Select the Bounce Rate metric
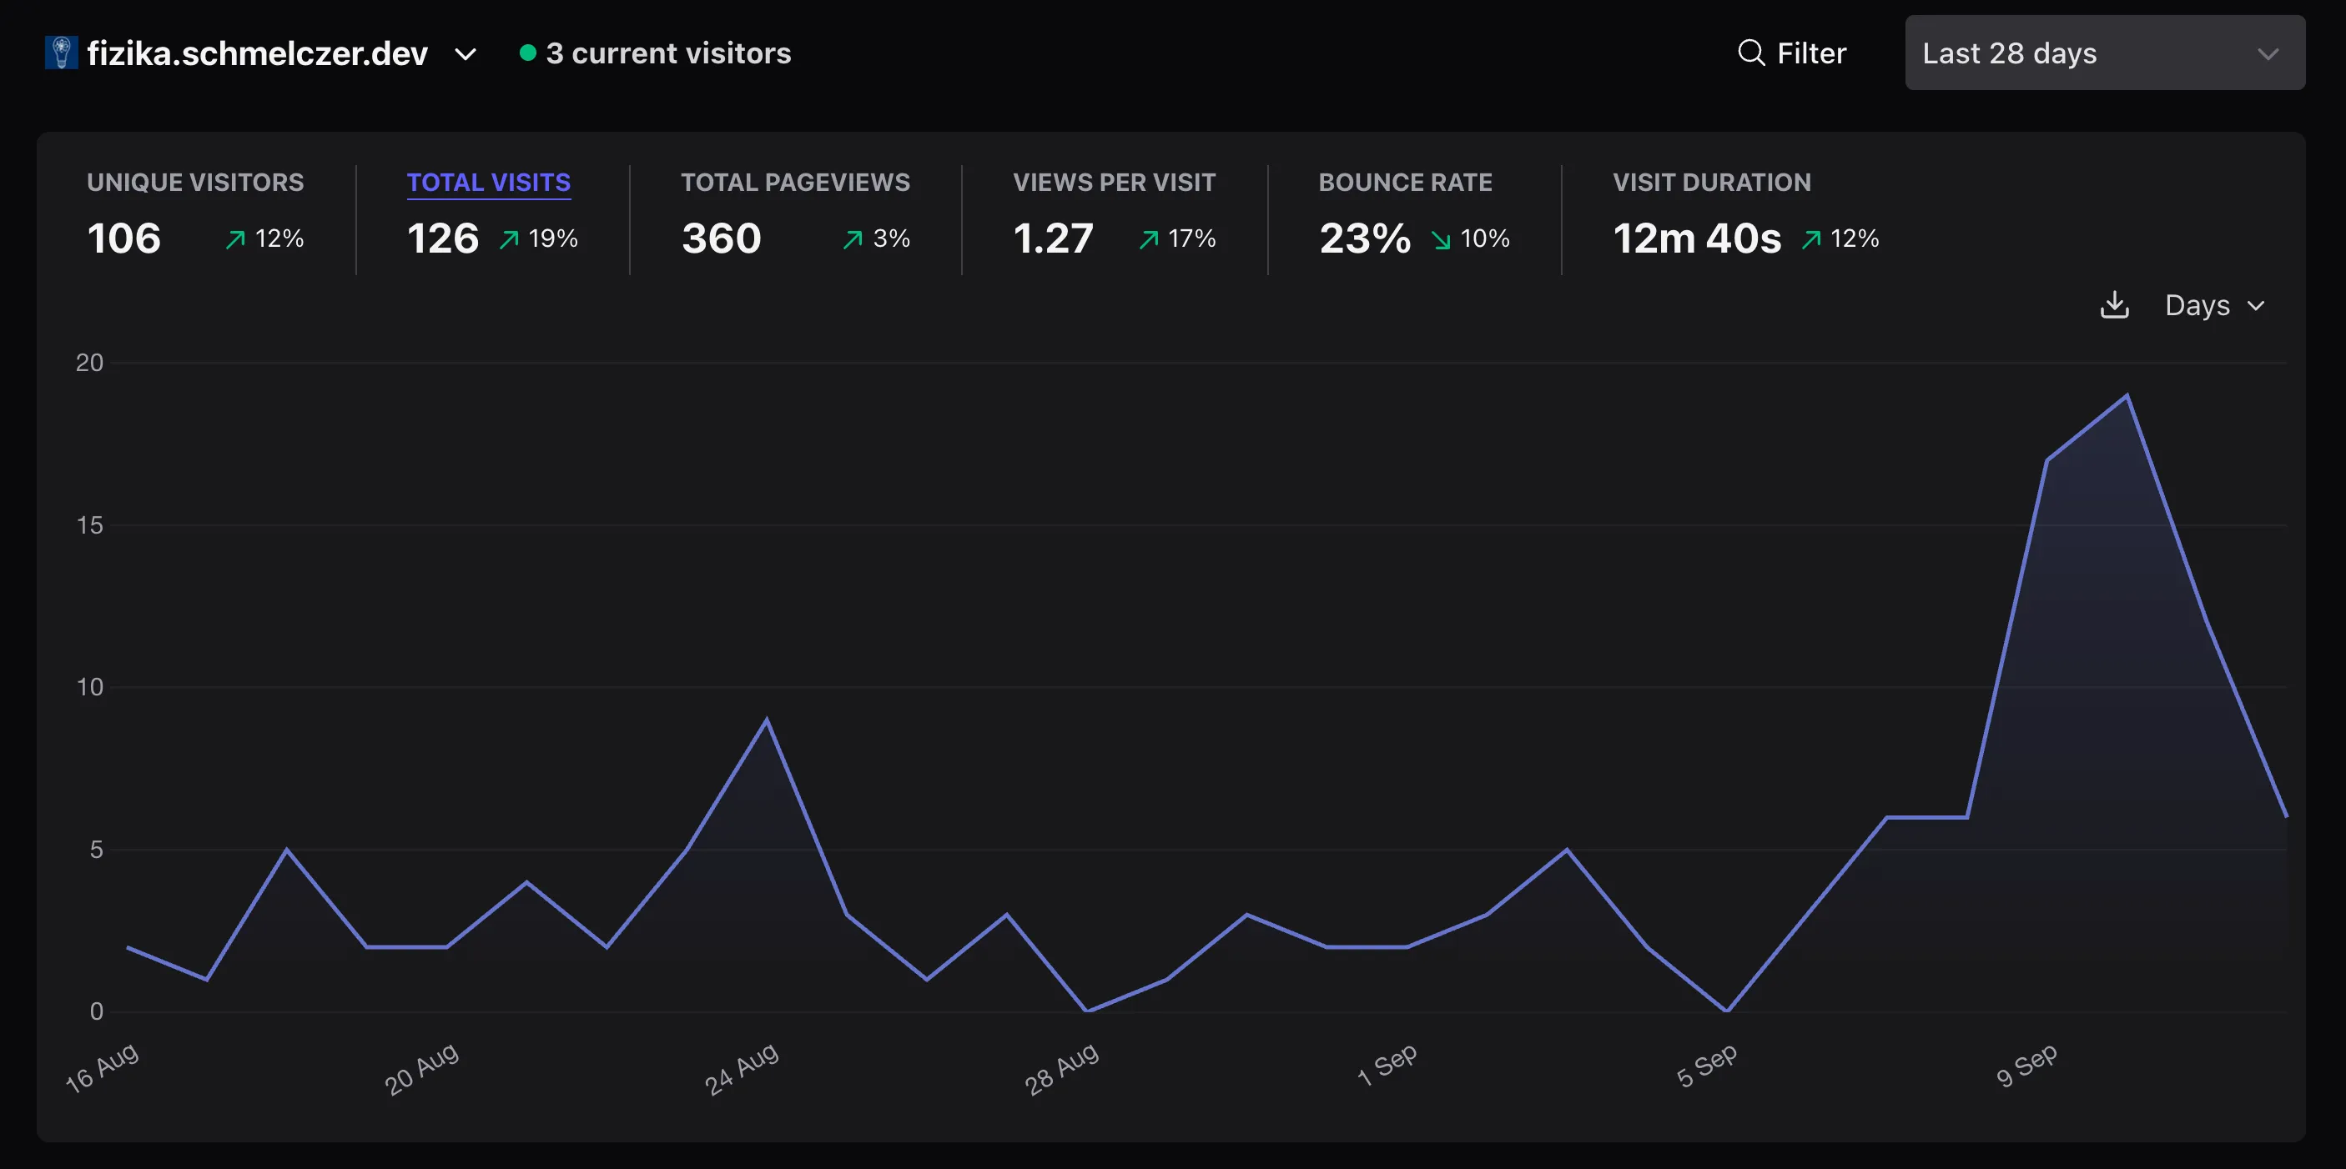2346x1169 pixels. point(1405,182)
